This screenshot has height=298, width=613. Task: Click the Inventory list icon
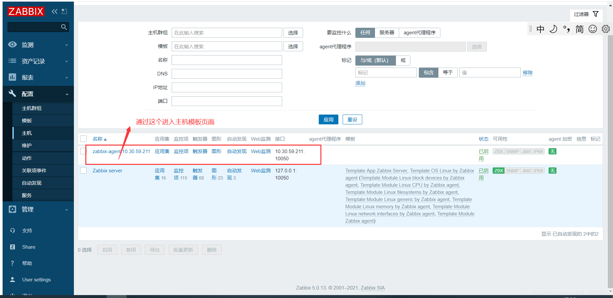(x=12, y=61)
